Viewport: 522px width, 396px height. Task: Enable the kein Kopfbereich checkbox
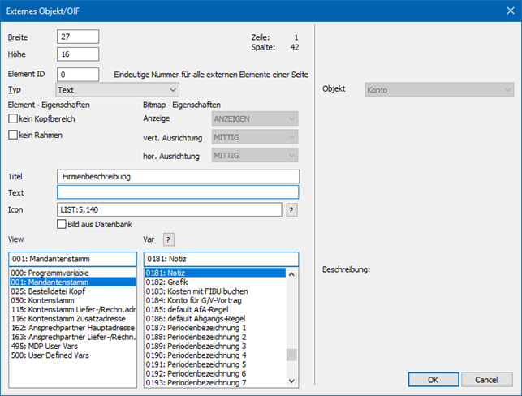pos(13,119)
